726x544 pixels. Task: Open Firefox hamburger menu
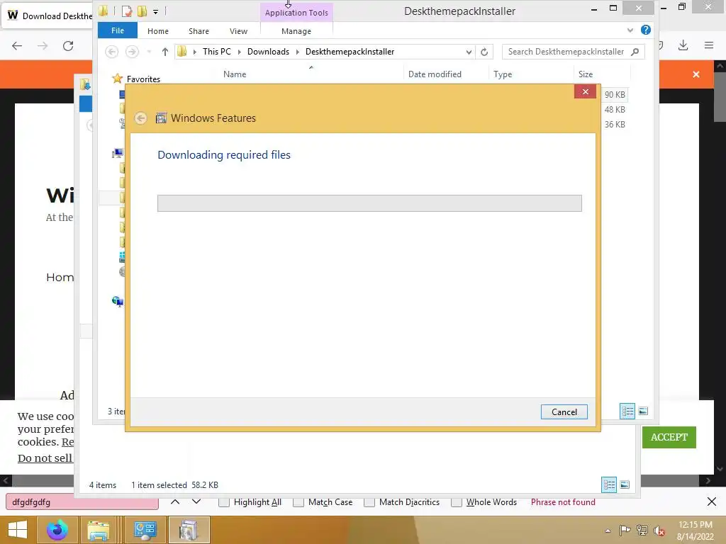(x=709, y=45)
